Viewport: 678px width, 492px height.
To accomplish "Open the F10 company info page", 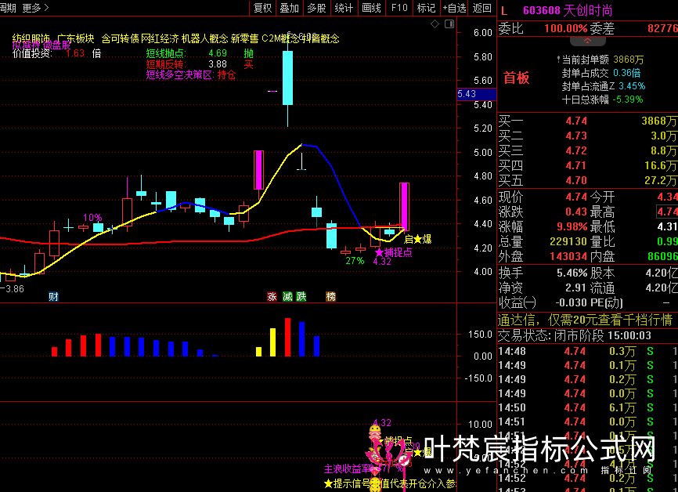I will (x=399, y=8).
